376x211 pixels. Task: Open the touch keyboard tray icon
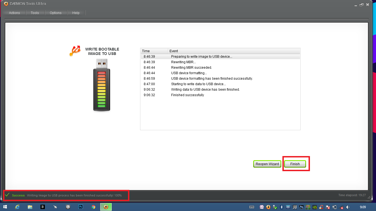[x=252, y=207]
